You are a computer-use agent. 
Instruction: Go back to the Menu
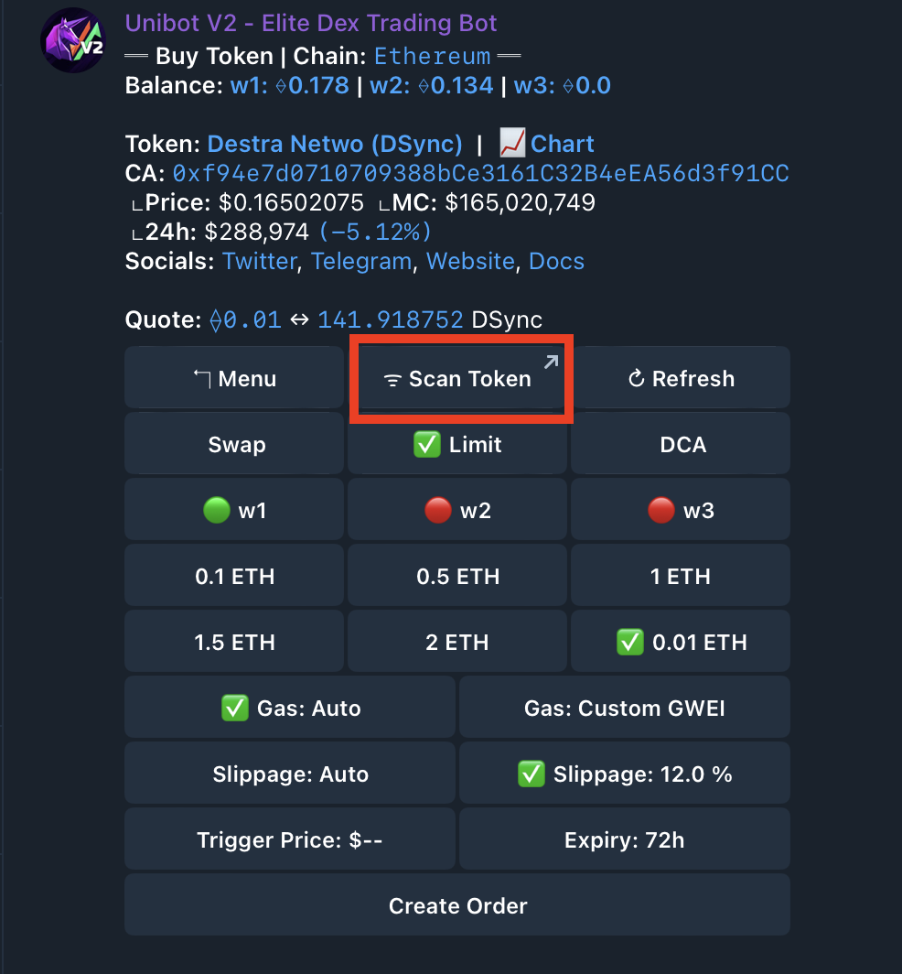click(x=234, y=379)
